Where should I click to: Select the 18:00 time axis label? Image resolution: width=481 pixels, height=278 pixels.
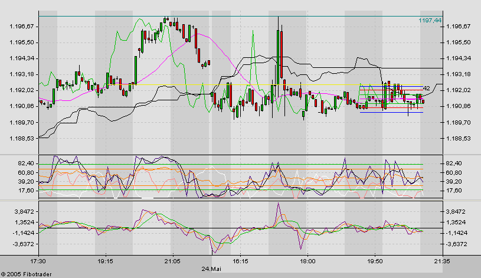pos(307,260)
